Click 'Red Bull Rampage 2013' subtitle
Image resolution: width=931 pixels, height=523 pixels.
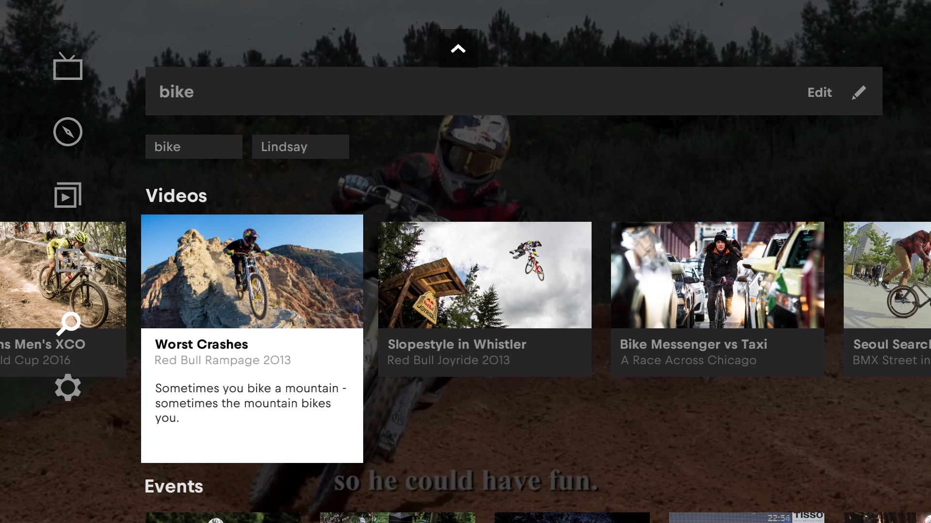[223, 360]
